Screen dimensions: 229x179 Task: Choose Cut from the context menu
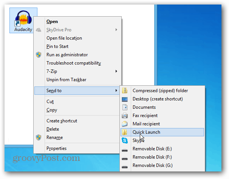click(x=77, y=102)
